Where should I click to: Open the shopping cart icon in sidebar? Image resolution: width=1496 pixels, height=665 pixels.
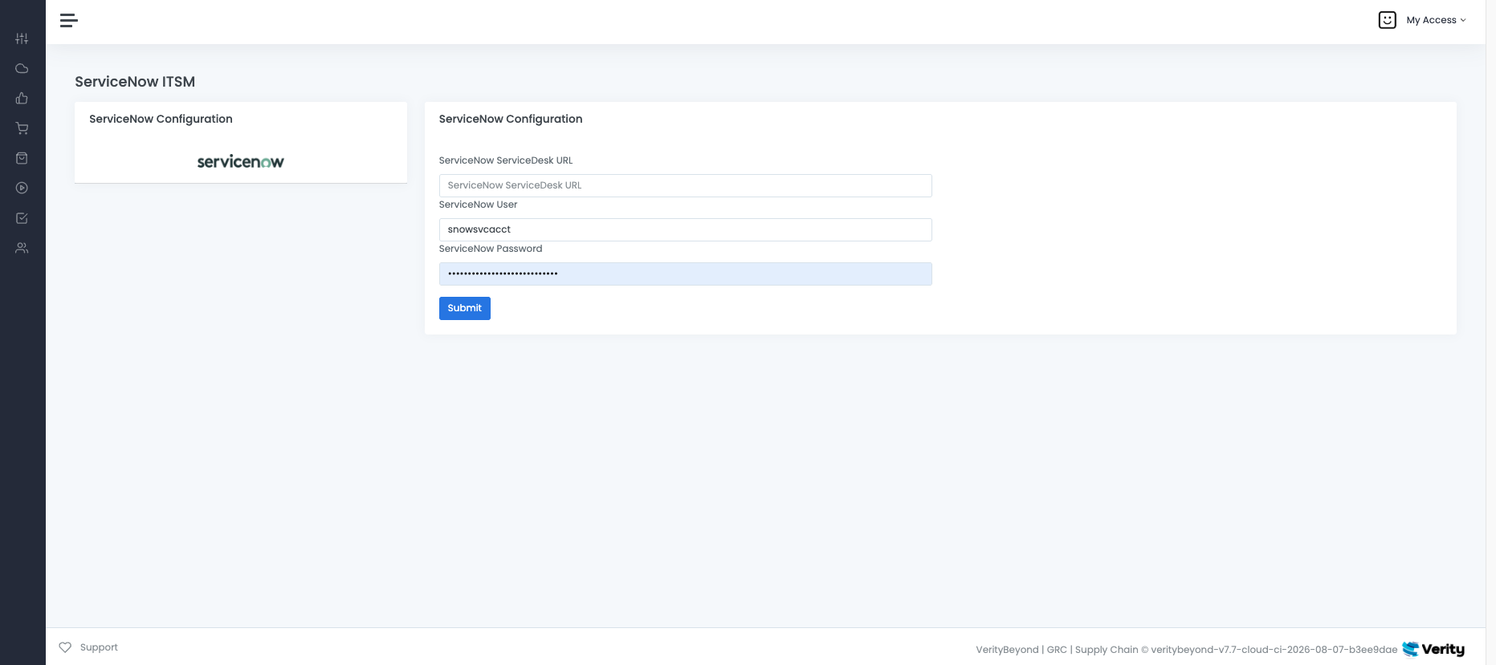pyautogui.click(x=22, y=128)
